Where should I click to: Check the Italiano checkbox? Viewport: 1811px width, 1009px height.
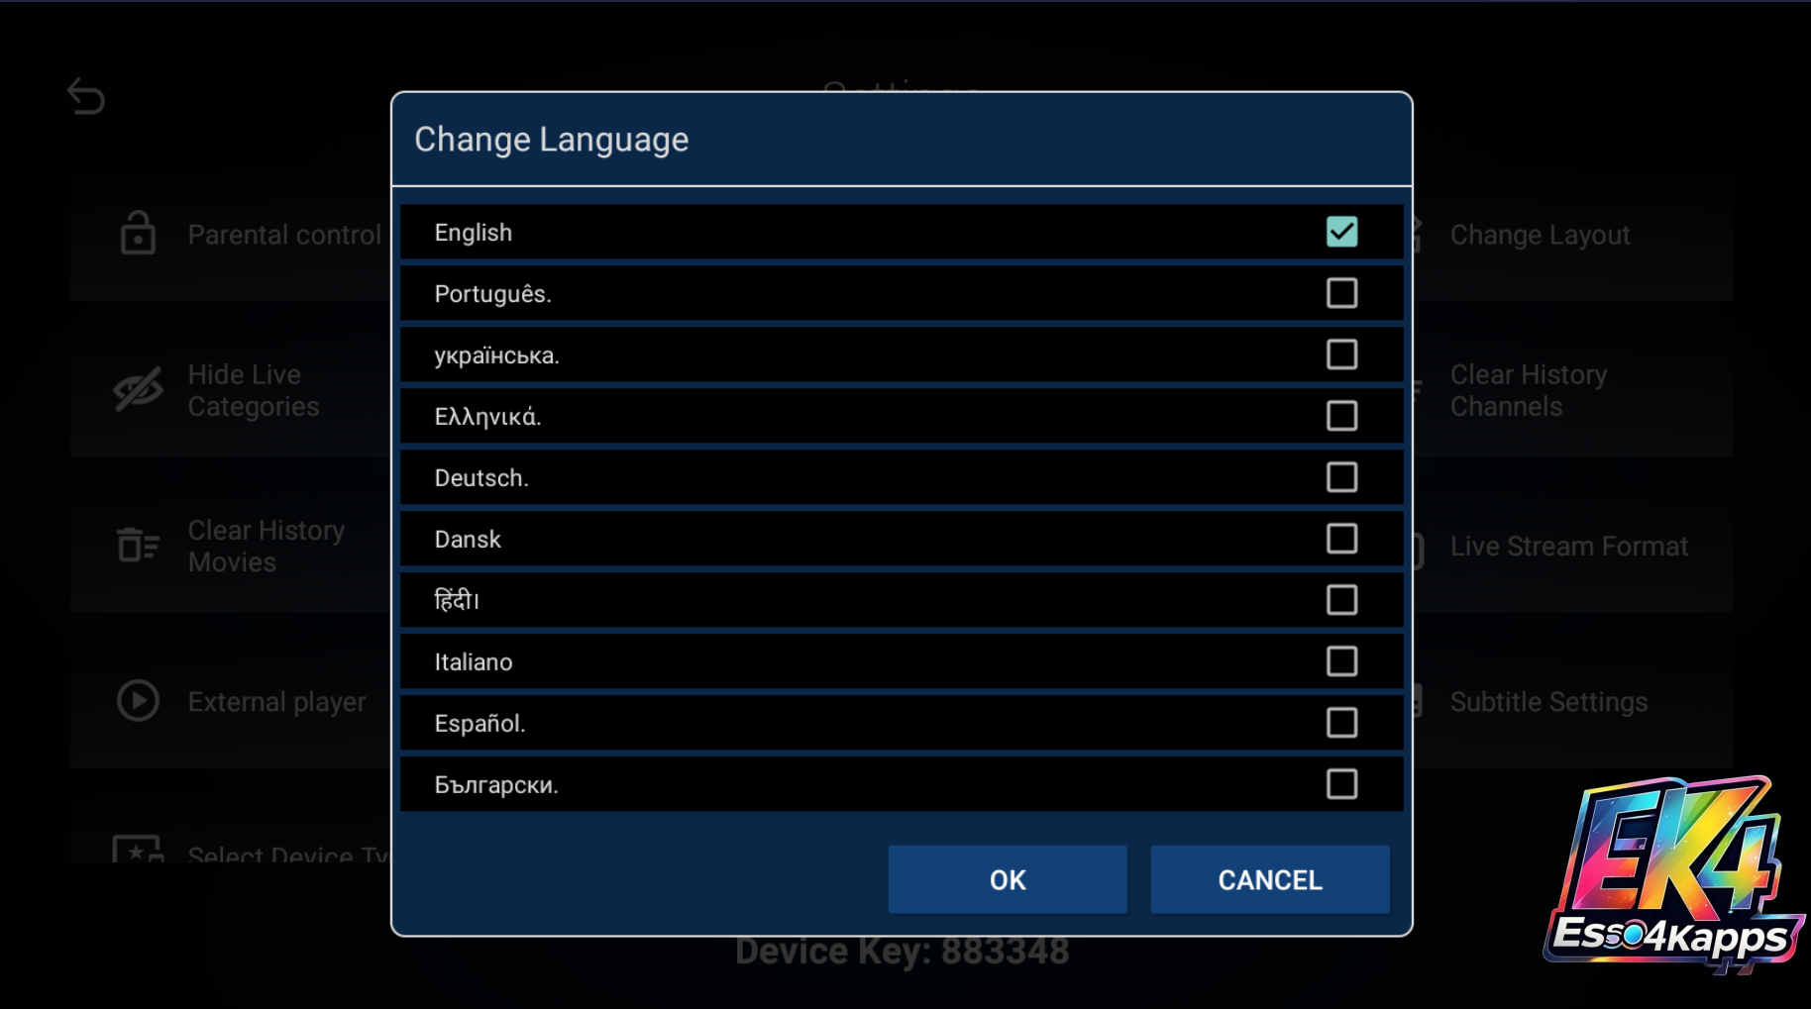click(x=1341, y=661)
